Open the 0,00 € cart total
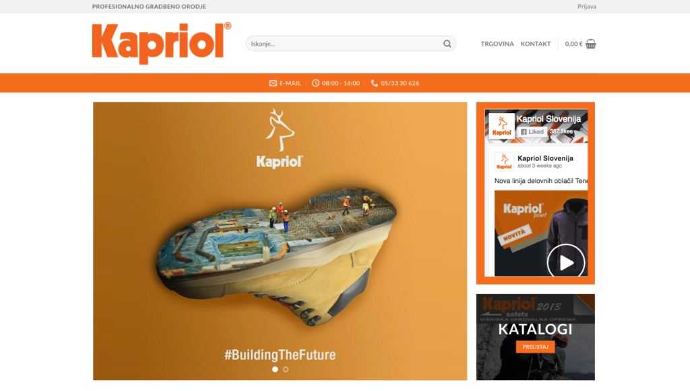The image size is (690, 391). (574, 44)
